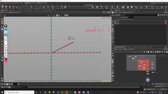The width and height of the screenshot is (168, 94).
Task: Toggle the viewport lock camera icon
Action: (x=113, y=25)
